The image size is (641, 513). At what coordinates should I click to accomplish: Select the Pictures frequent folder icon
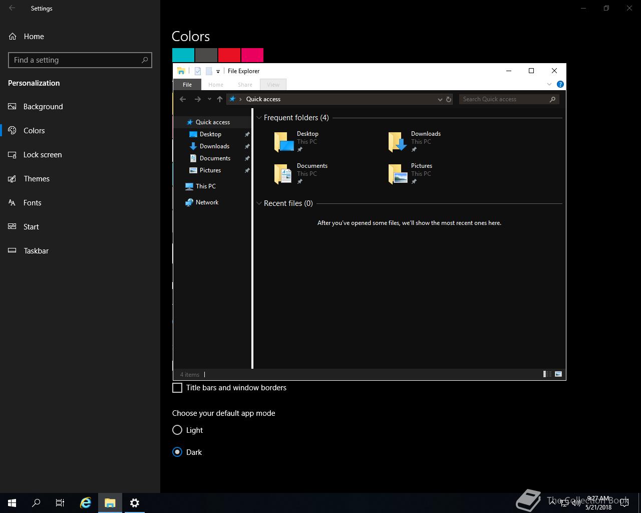pos(398,174)
